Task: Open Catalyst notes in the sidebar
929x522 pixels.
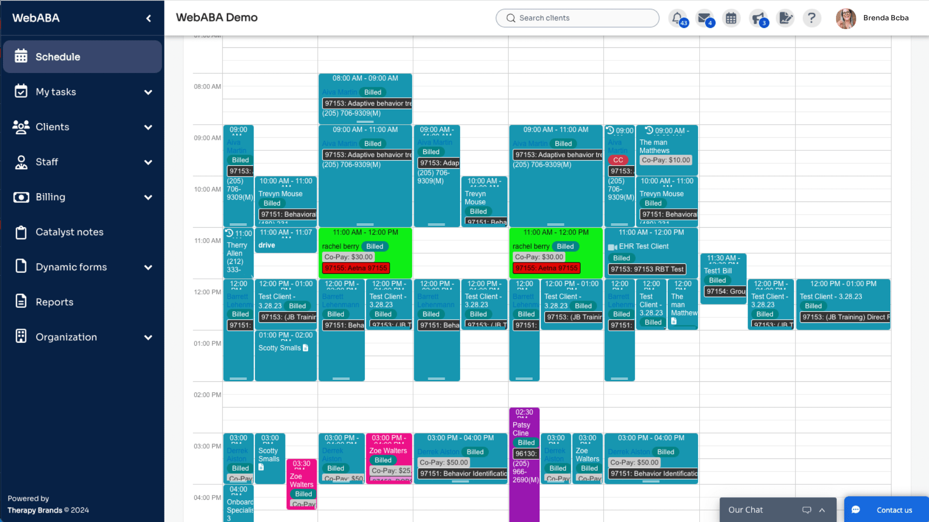Action: coord(69,232)
